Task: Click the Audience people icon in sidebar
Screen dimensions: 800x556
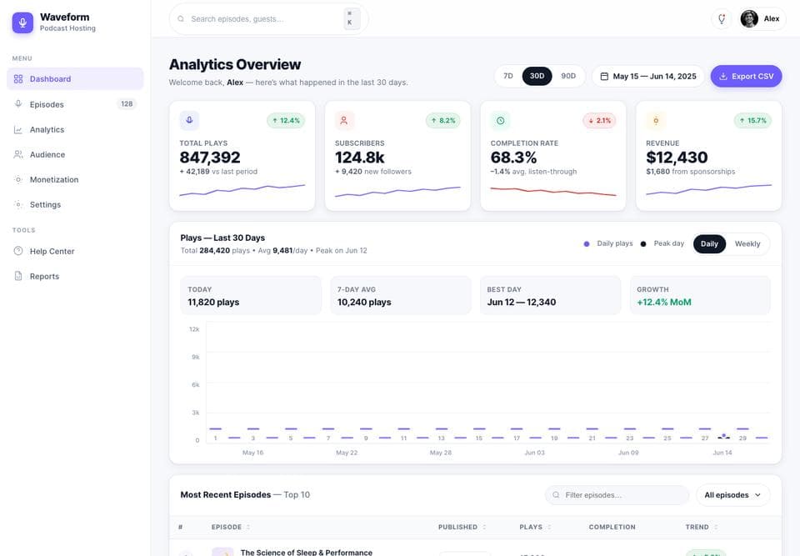Action: 18,154
